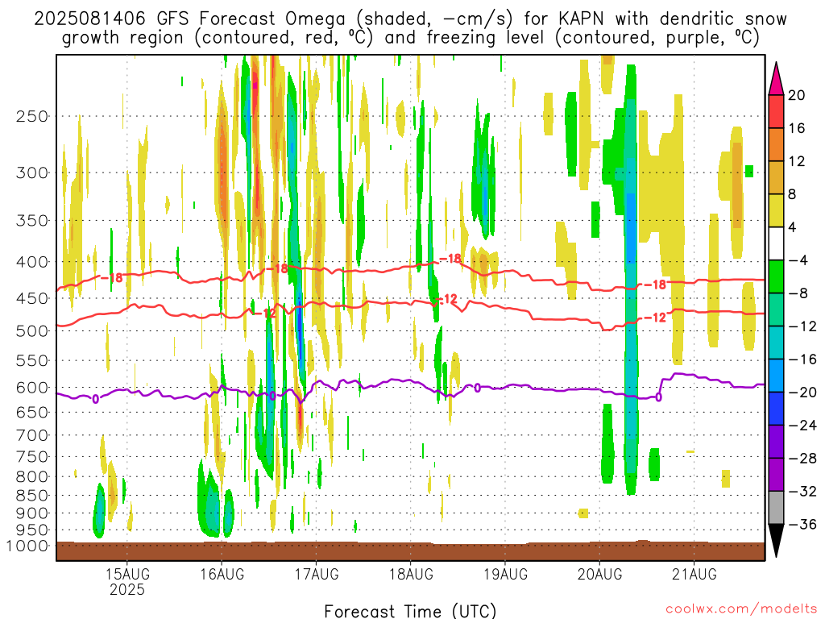
Task: Open the coolwx.com/modelts link
Action: tap(741, 609)
